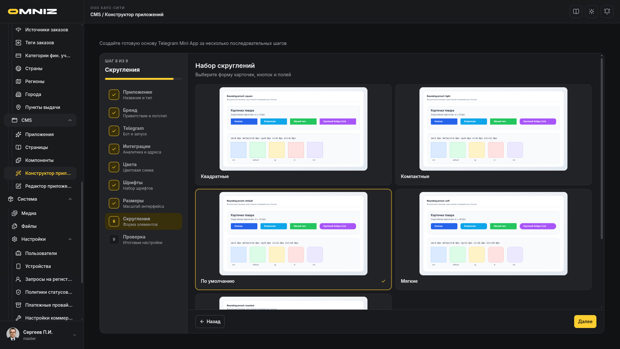The width and height of the screenshot is (620, 349).
Task: Select the Компактные rounding preset
Action: click(x=493, y=135)
